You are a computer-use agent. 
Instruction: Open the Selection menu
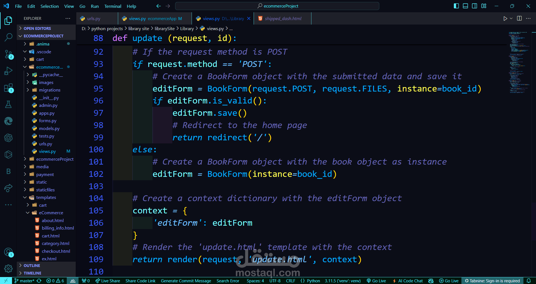tap(49, 6)
